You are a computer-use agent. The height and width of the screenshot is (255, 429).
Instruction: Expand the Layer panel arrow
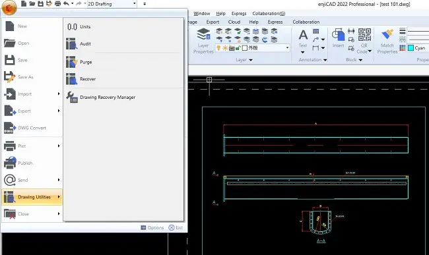[251, 60]
